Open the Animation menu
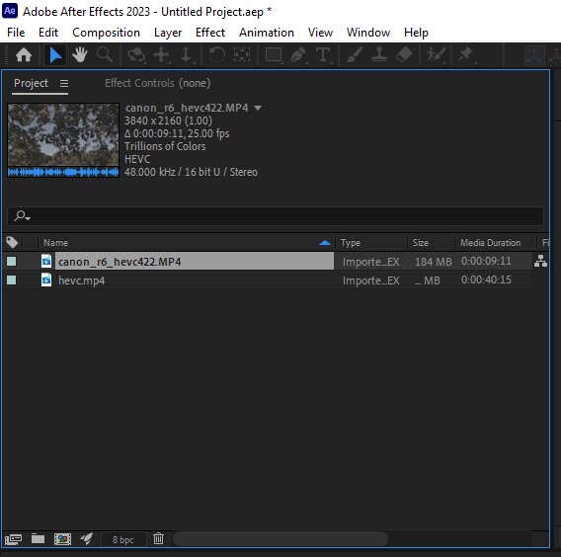This screenshot has height=557, width=561. point(267,33)
